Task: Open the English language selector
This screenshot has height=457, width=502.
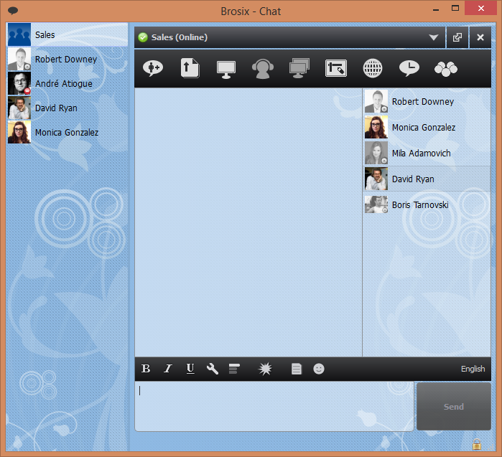Action: [x=473, y=369]
